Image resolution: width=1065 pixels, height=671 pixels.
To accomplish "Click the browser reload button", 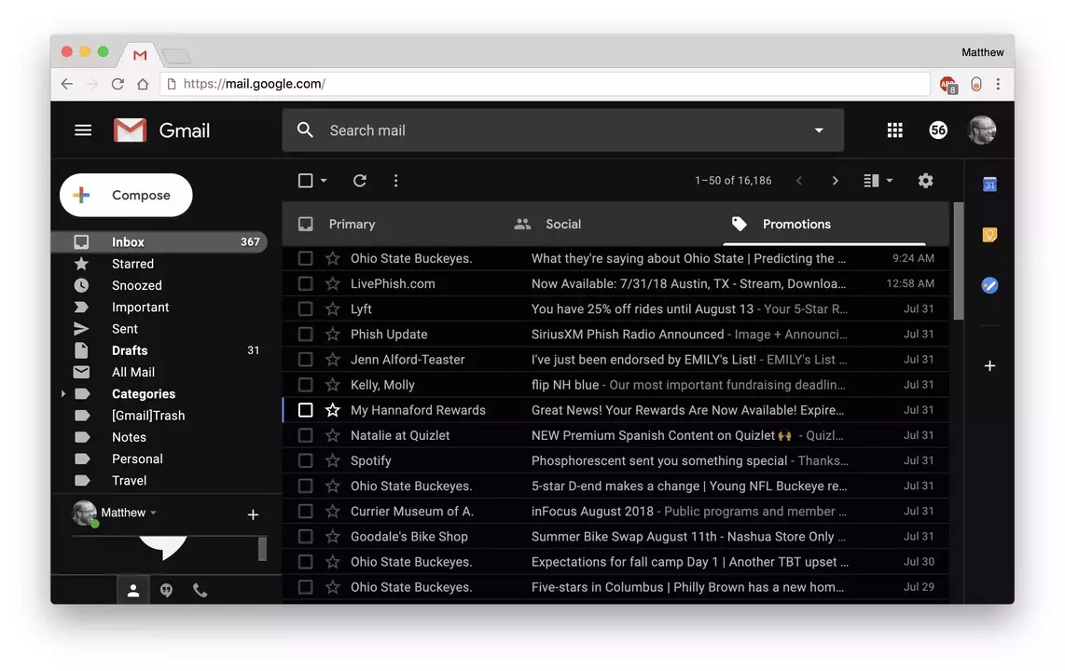I will click(x=118, y=84).
